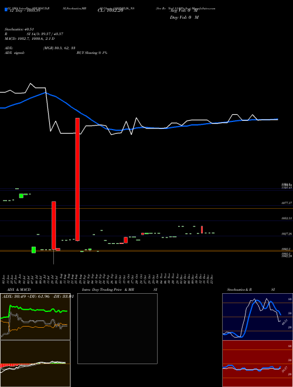Click the blue stochastics chart panel
Image resolution: width=293 pixels, height=387 pixels.
coord(257,317)
